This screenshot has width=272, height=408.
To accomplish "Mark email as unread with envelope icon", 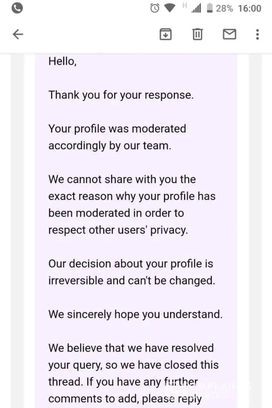I will pos(229,35).
